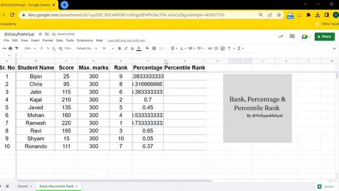Open the borders tool
This screenshot has width=339, height=191.
point(154,48)
